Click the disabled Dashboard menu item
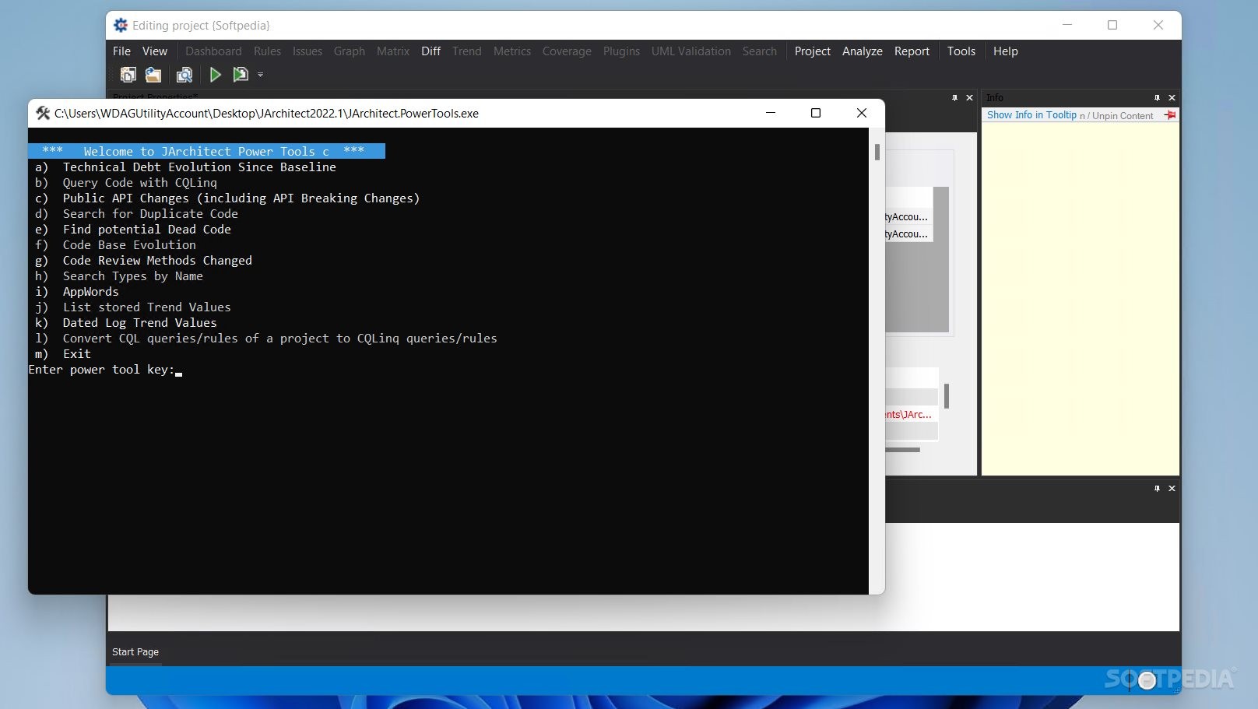Image resolution: width=1258 pixels, height=709 pixels. [x=213, y=51]
